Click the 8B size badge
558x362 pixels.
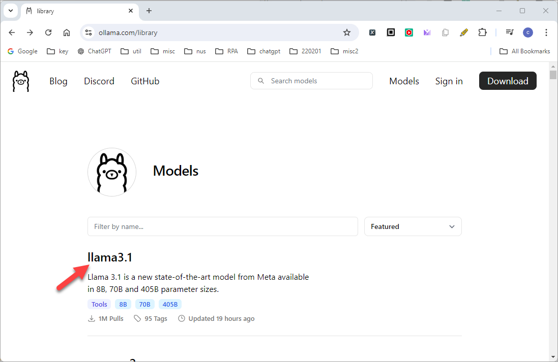123,304
